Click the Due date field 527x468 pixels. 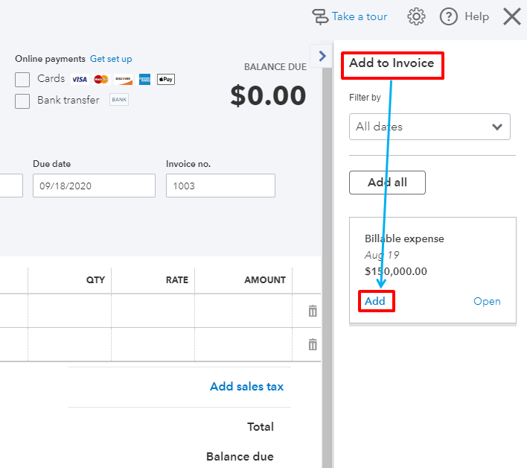point(94,186)
